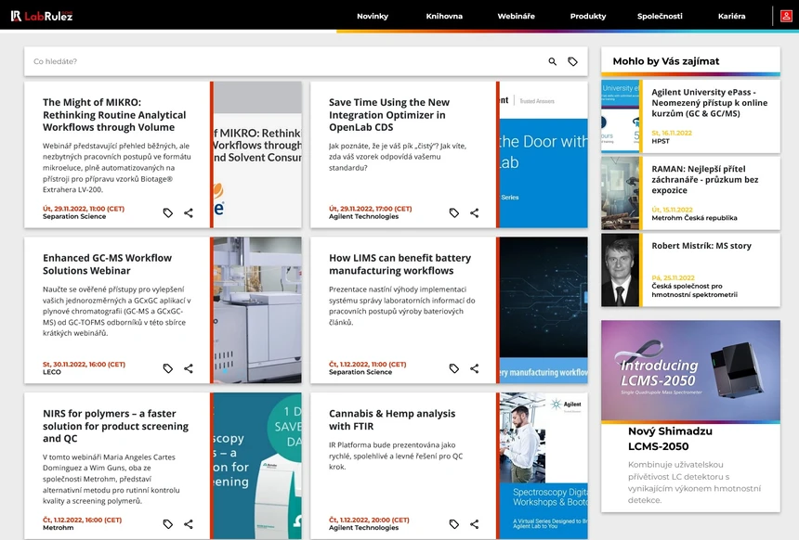Open the Knihovna menu
The height and width of the screenshot is (540, 799).
pyautogui.click(x=444, y=16)
